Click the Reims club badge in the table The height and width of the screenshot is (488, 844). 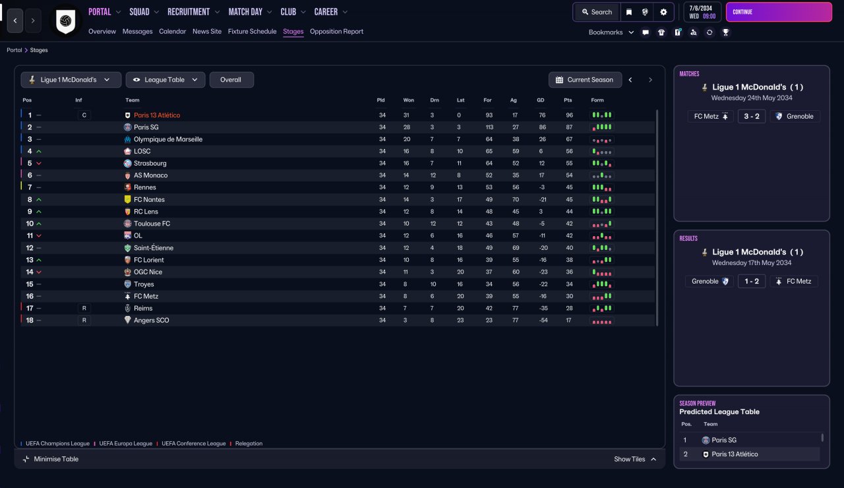click(x=128, y=308)
